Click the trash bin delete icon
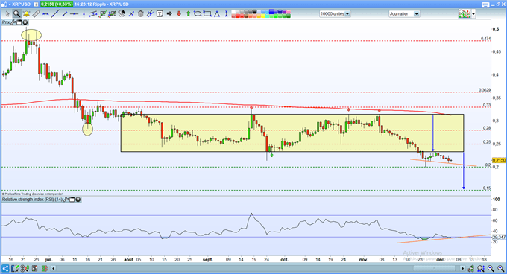This screenshot has width=507, height=274. (141, 14)
